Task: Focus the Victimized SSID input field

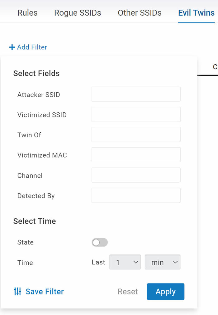Action: coord(136,115)
